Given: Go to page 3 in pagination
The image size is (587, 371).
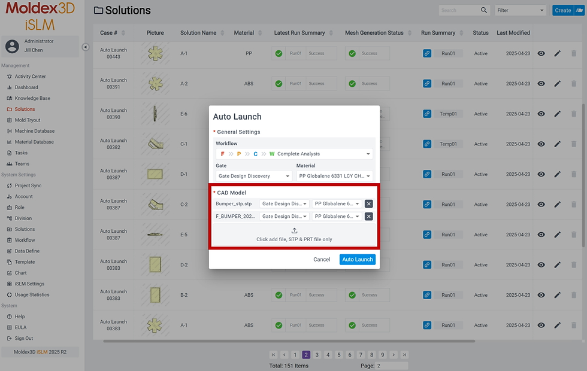Looking at the screenshot, I should coord(317,355).
